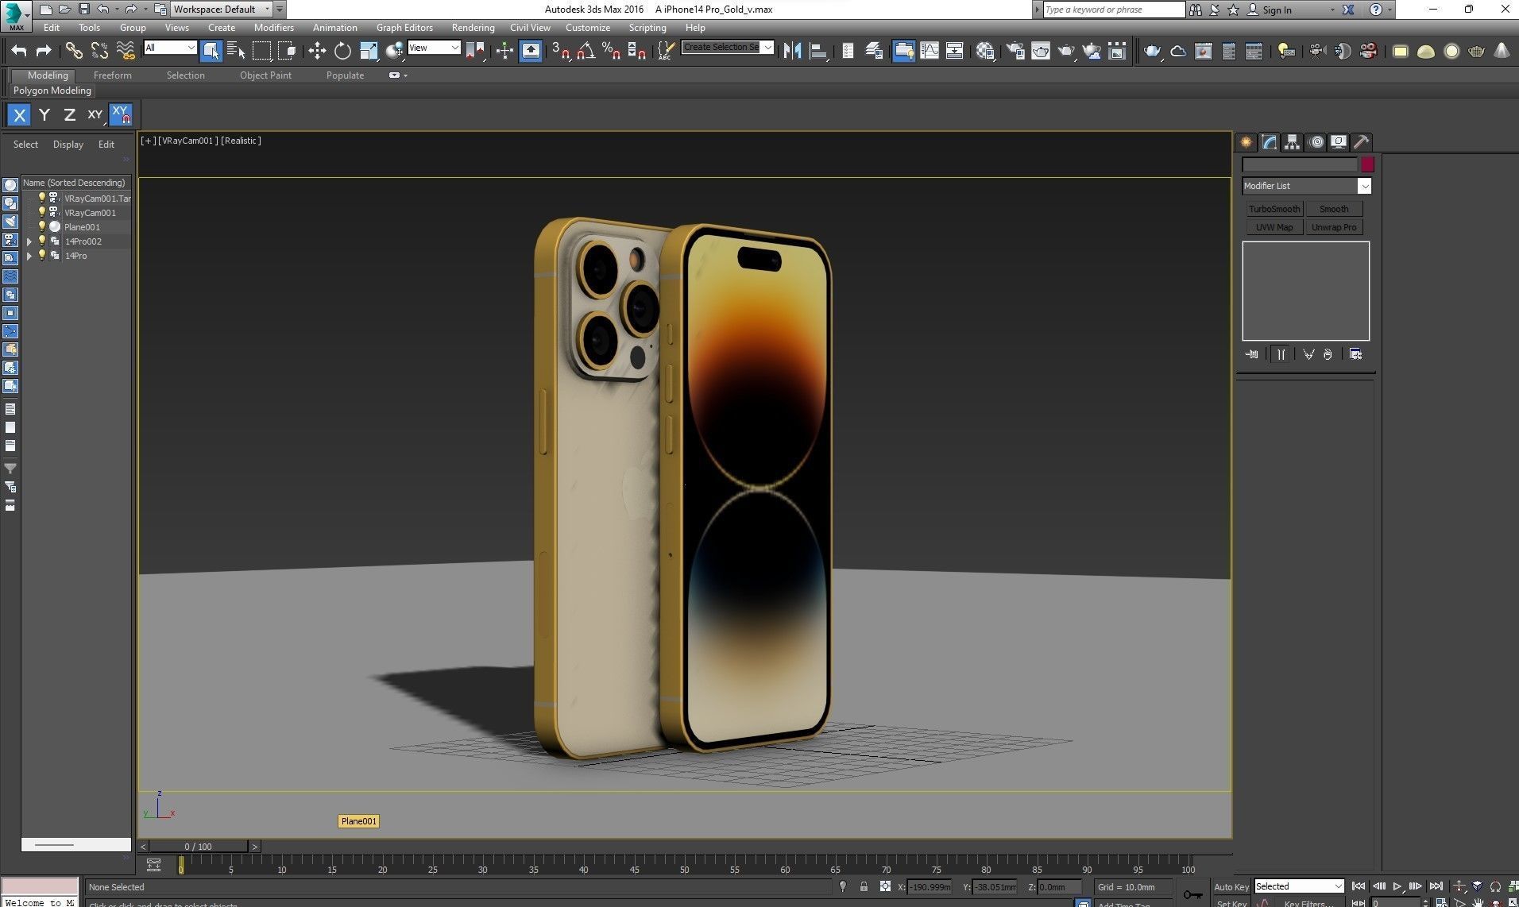Open the Curve Editor icon
This screenshot has width=1519, height=907.
coord(930,51)
